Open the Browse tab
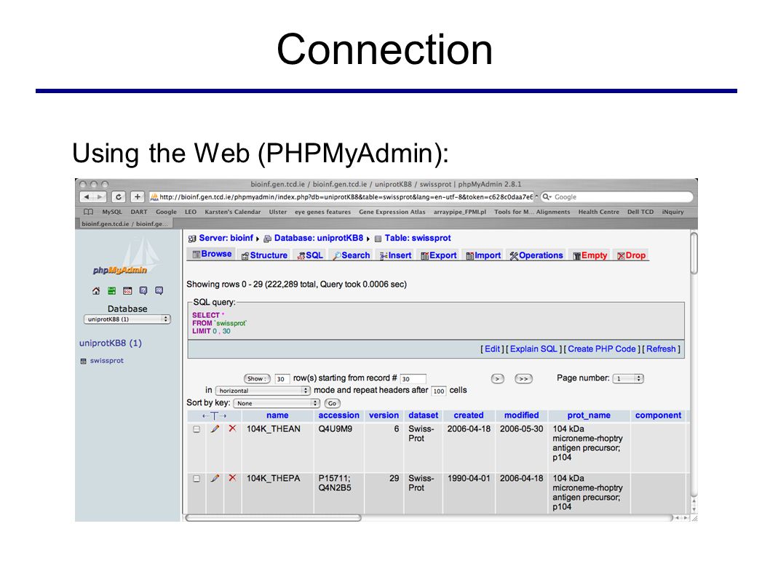Screen dimensions: 770x577 tap(212, 255)
